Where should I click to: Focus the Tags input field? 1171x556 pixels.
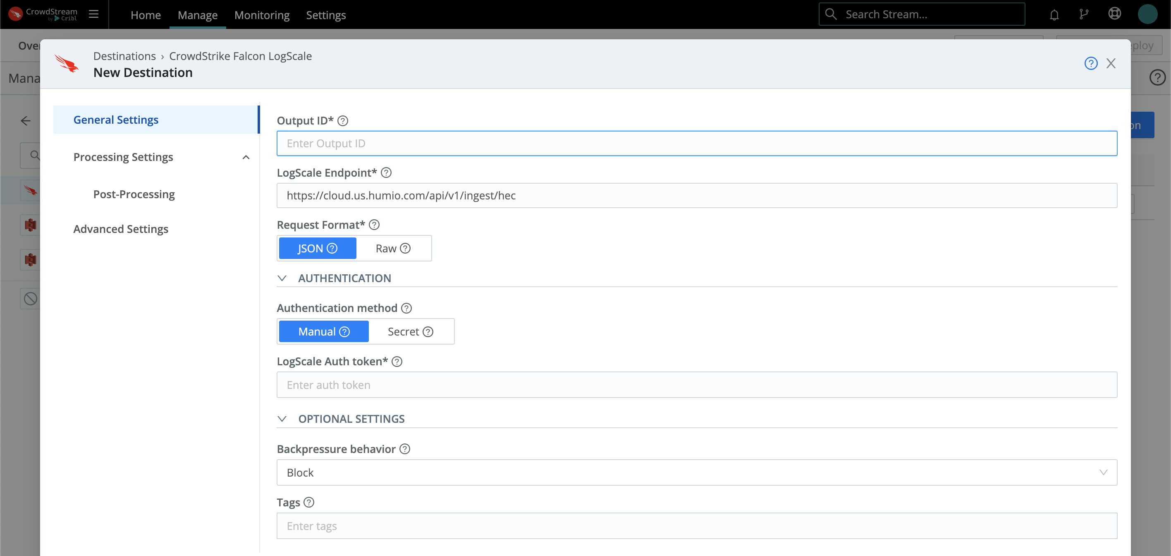(697, 525)
